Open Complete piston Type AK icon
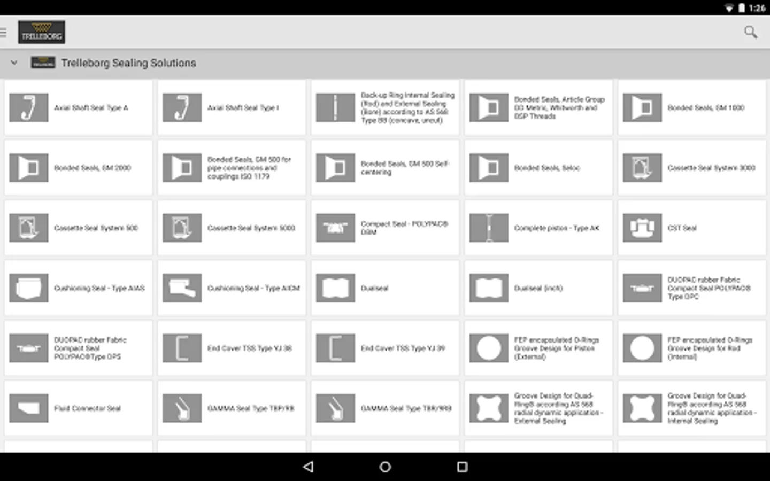The width and height of the screenshot is (770, 481). point(489,228)
